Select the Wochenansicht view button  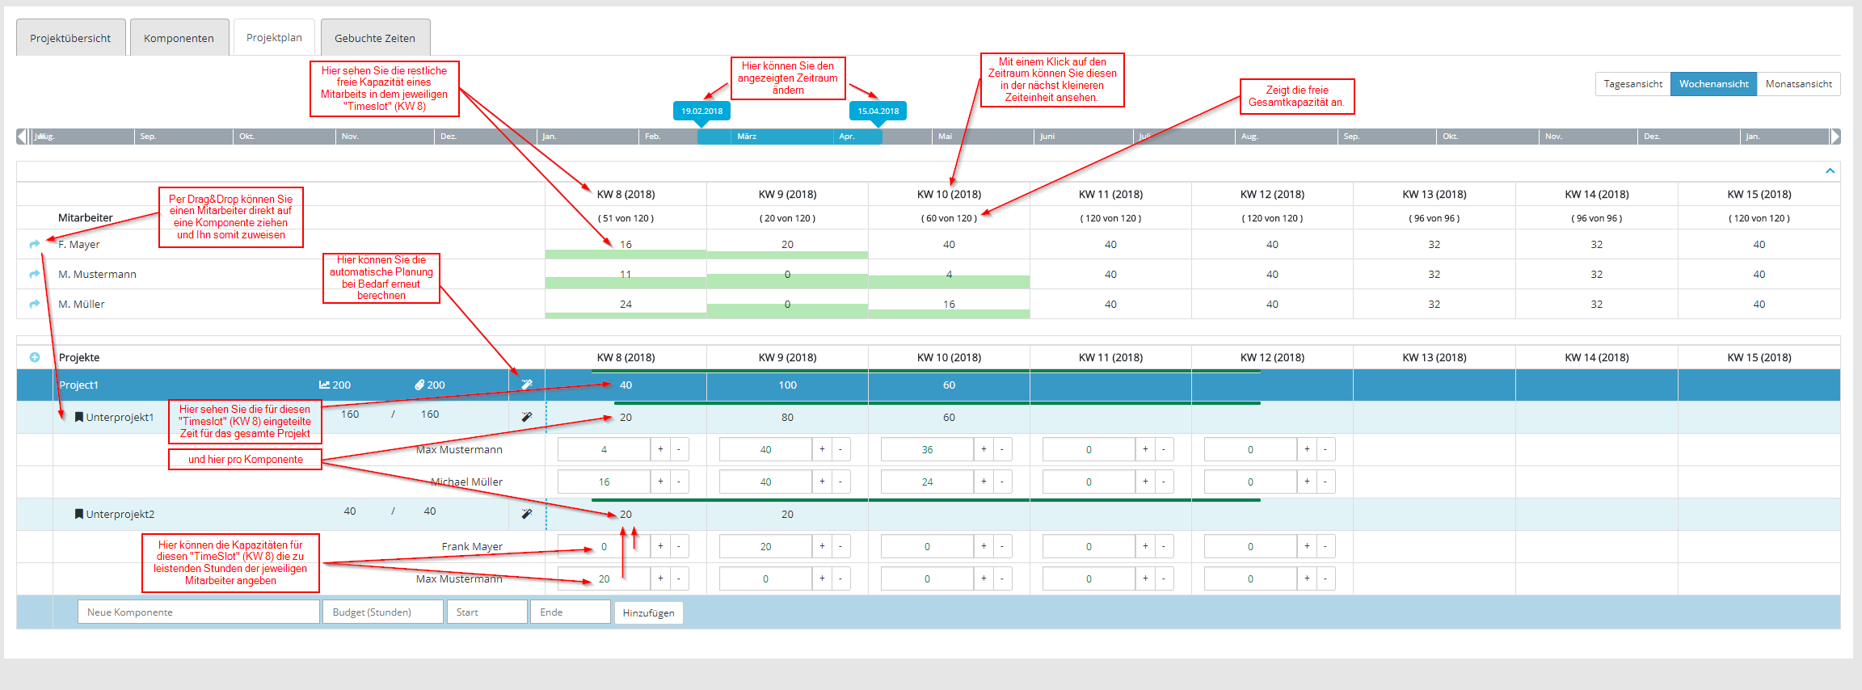(1713, 84)
